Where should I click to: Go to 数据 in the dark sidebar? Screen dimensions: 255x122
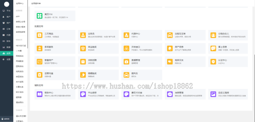coord(7,47)
